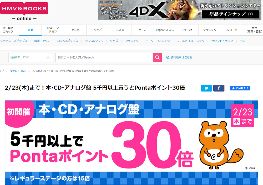
Task: Click the HMV&BOOKS online logo
Action: point(24,11)
